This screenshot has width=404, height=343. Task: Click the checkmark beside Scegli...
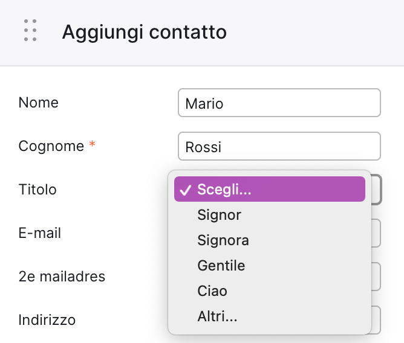click(185, 190)
